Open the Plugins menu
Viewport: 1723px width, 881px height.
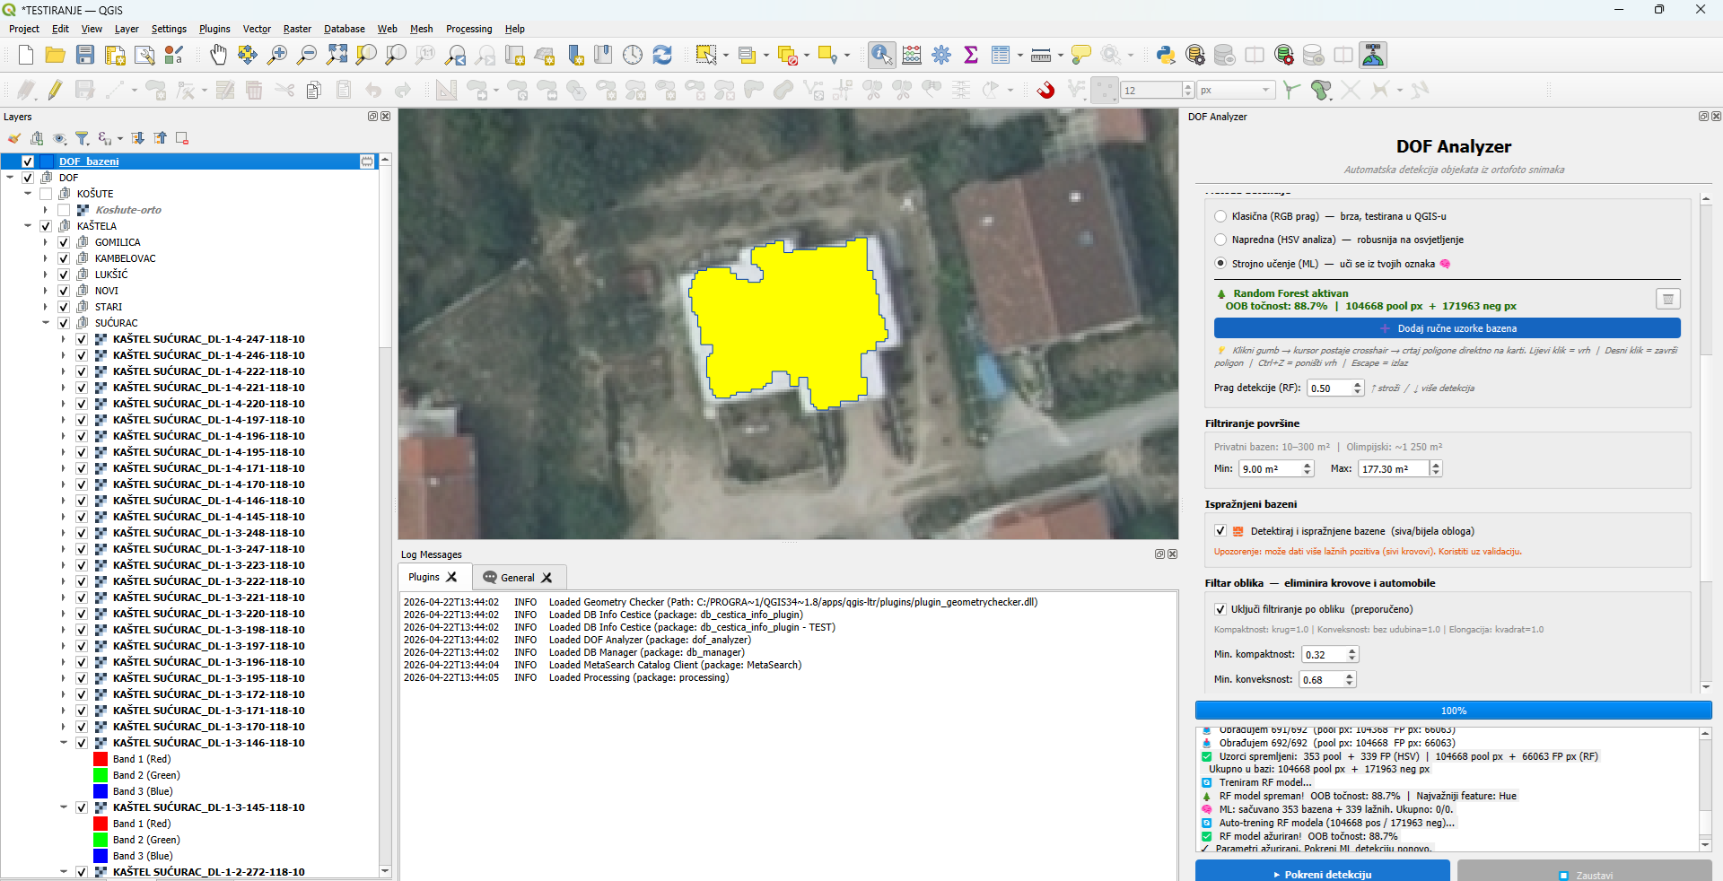tap(214, 29)
